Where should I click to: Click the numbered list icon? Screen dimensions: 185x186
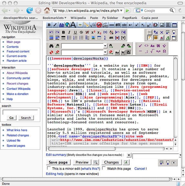75,38
